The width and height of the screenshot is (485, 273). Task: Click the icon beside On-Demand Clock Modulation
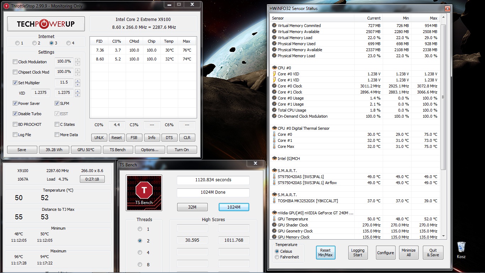pyautogui.click(x=274, y=116)
